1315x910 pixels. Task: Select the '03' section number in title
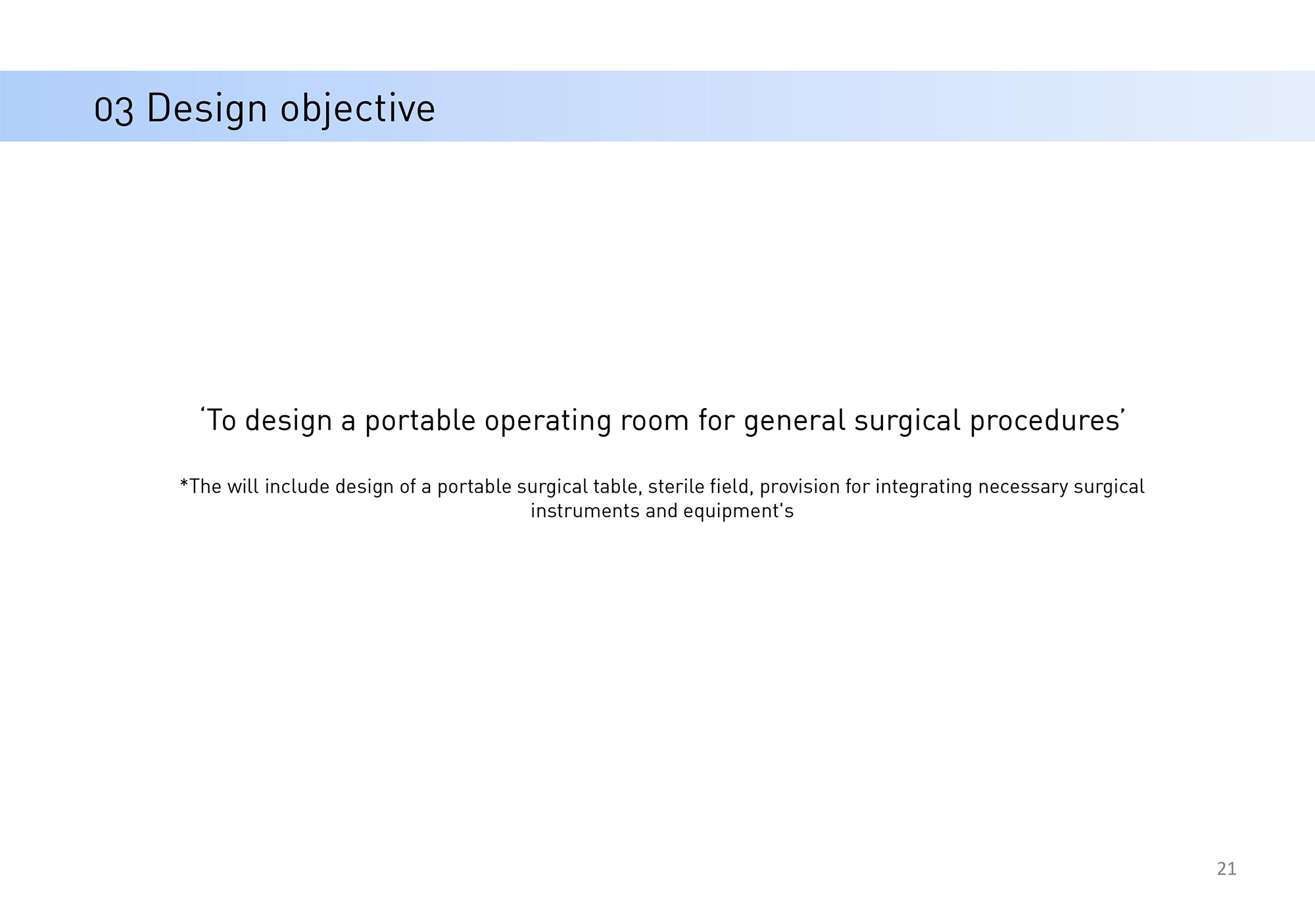coord(114,110)
